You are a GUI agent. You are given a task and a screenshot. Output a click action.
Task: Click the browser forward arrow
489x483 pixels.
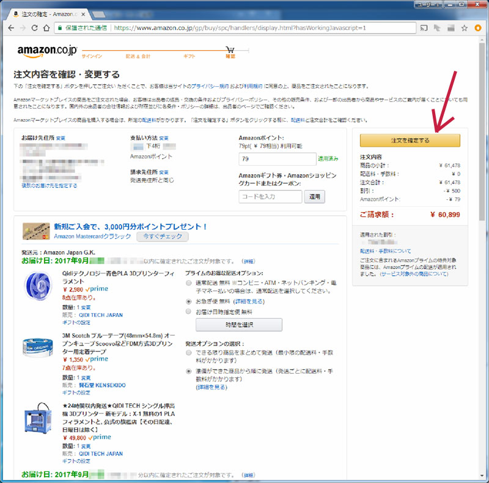point(23,28)
